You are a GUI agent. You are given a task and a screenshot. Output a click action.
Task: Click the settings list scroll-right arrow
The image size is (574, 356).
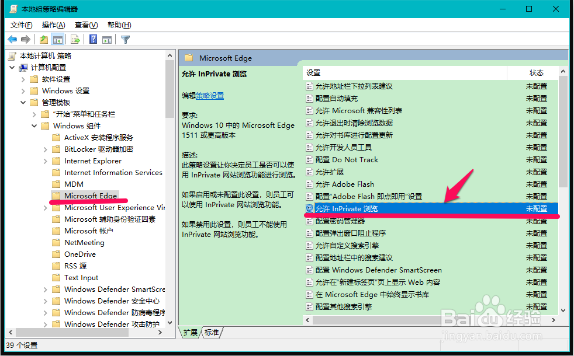pyautogui.click(x=554, y=320)
